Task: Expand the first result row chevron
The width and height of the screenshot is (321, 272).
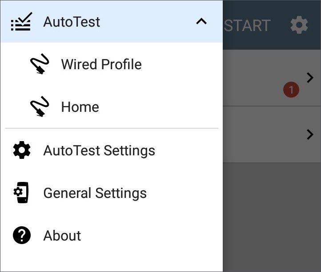Action: click(x=310, y=78)
